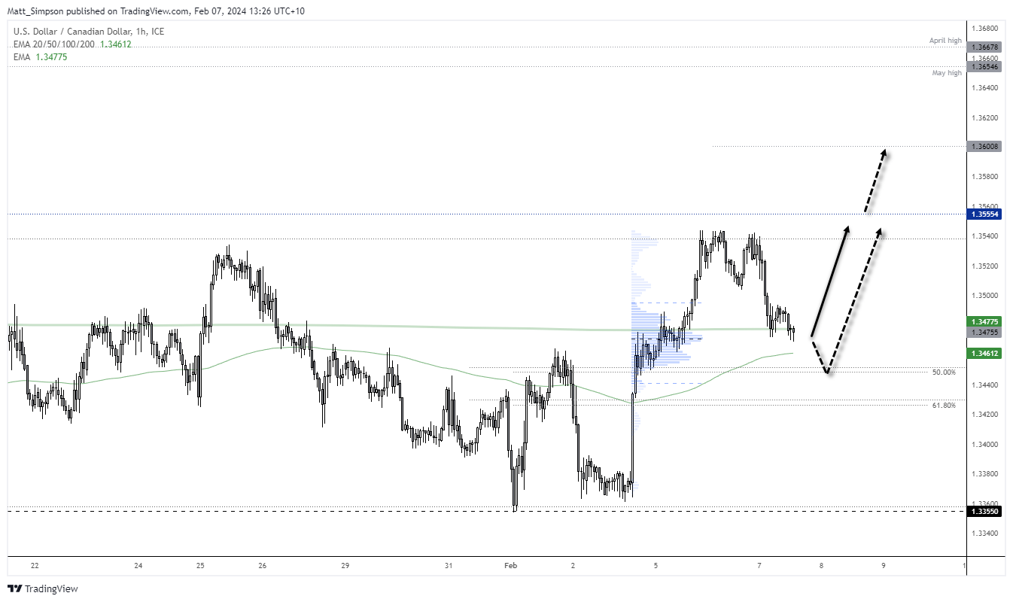Click the 1.33400 price axis value
This screenshot has width=1013, height=602.
tap(984, 534)
